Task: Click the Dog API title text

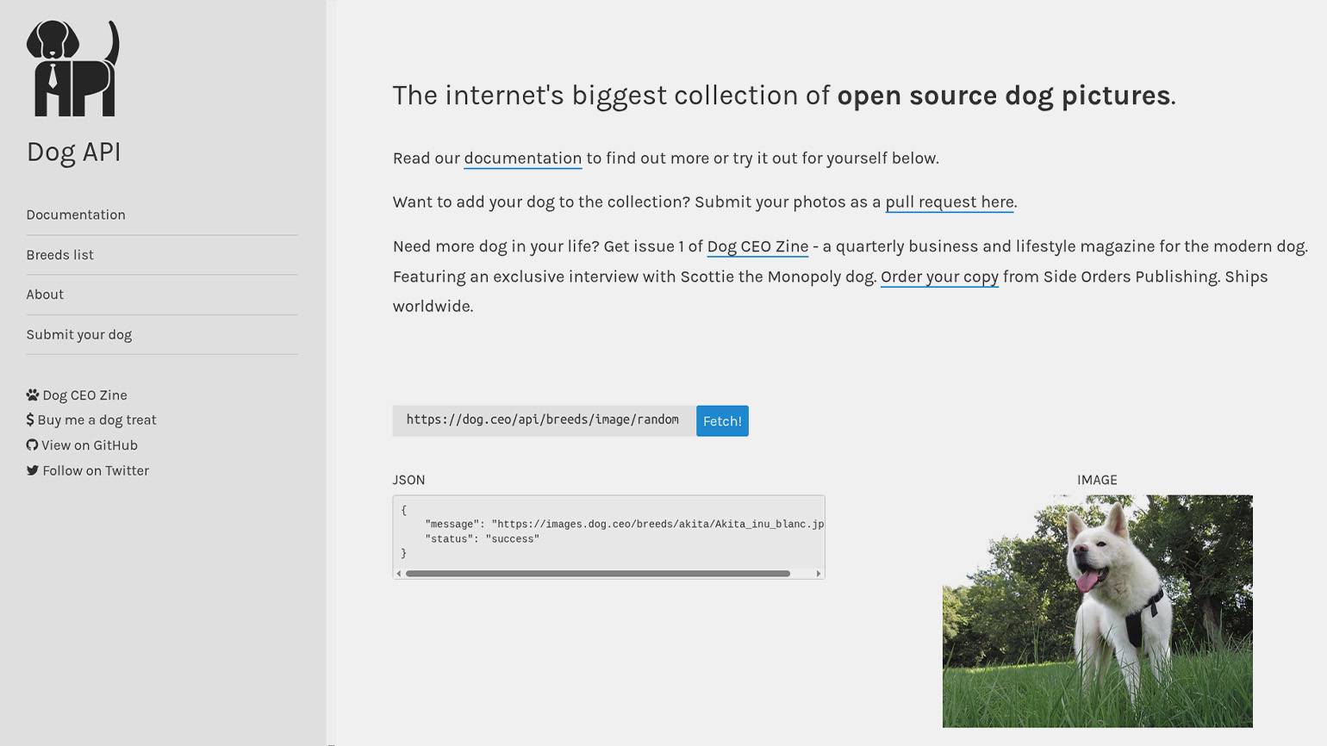Action: (x=74, y=152)
